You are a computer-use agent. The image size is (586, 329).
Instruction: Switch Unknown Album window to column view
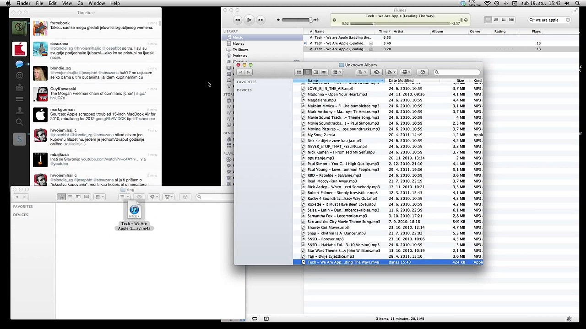315,72
